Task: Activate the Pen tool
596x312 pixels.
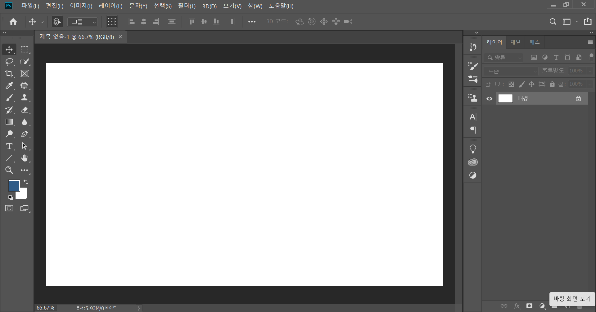Action: point(24,134)
